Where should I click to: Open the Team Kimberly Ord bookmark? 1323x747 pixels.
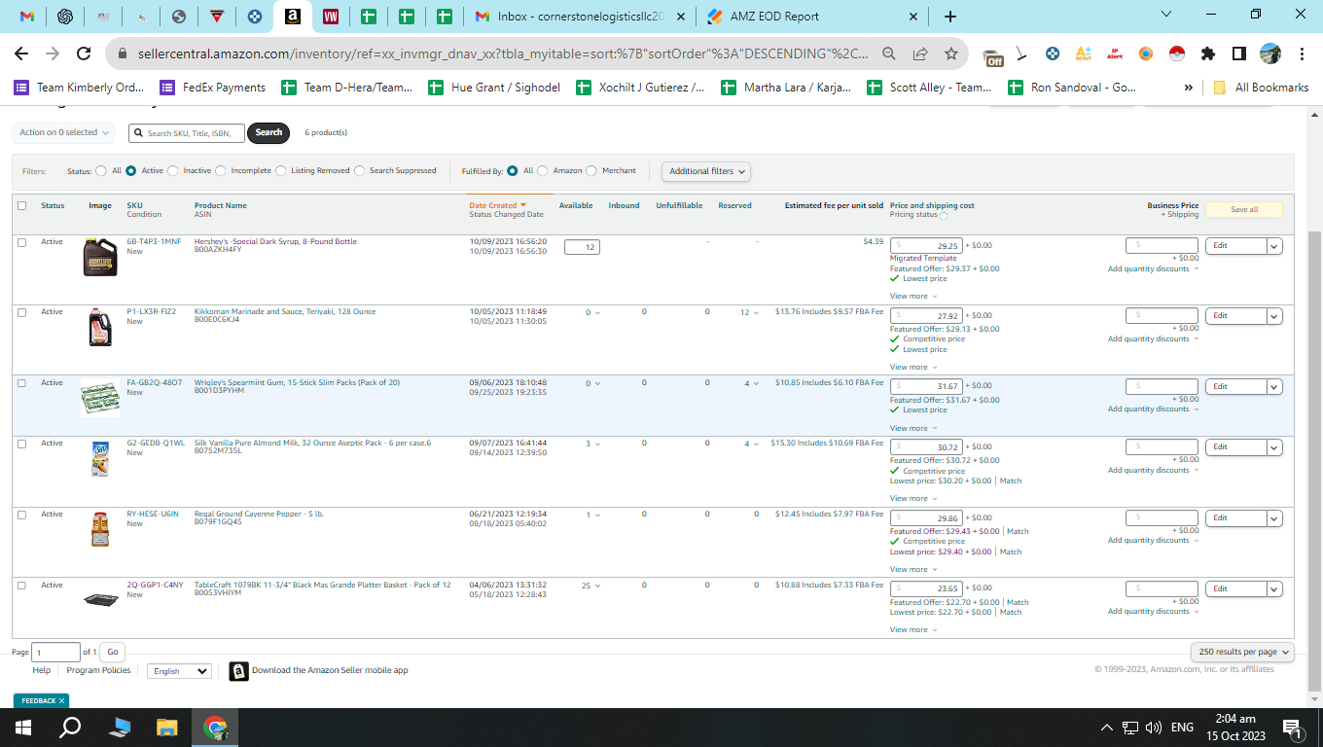click(79, 88)
